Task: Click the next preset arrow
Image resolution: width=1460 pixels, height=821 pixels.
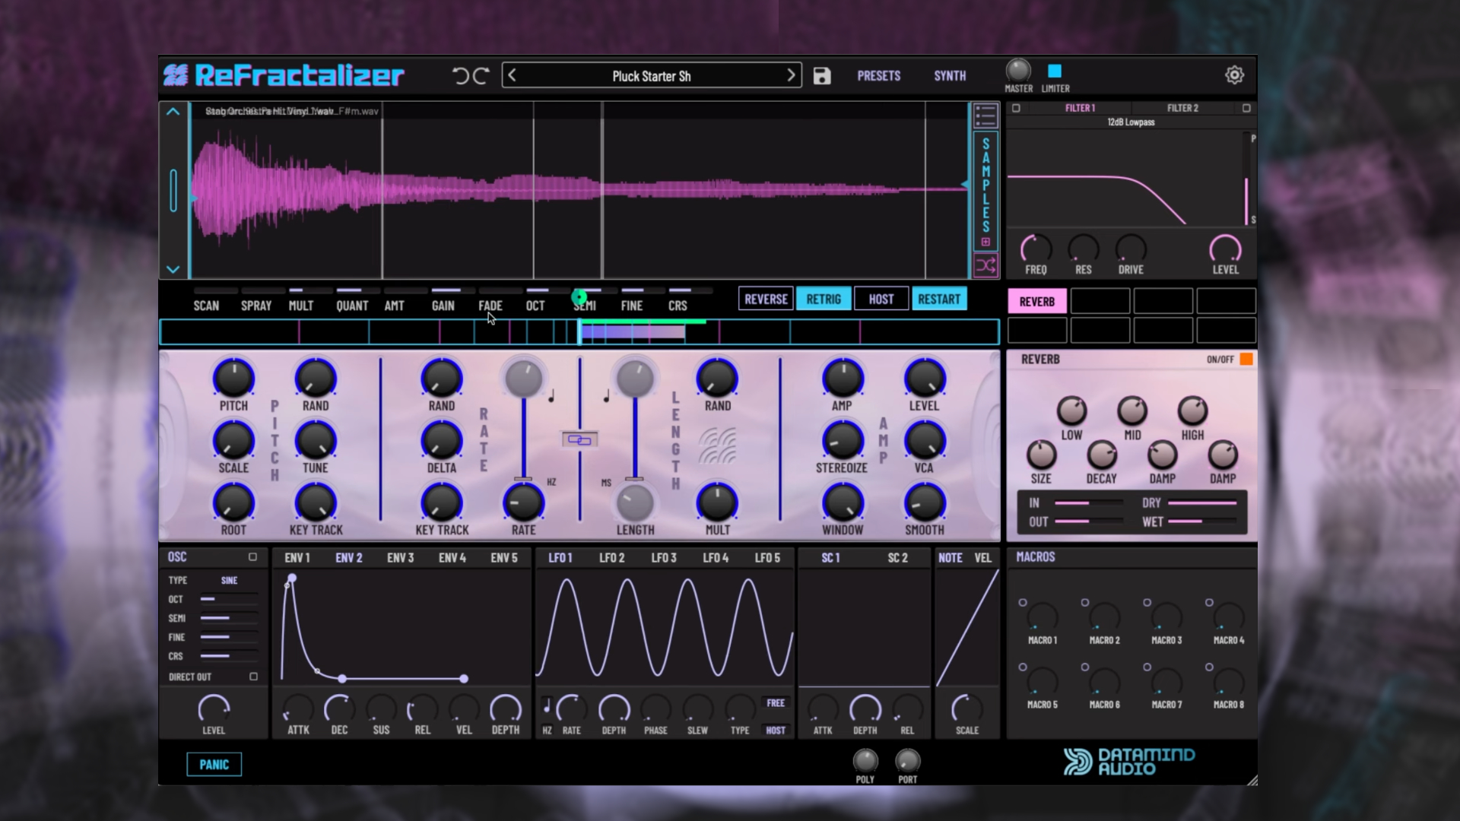Action: click(791, 74)
